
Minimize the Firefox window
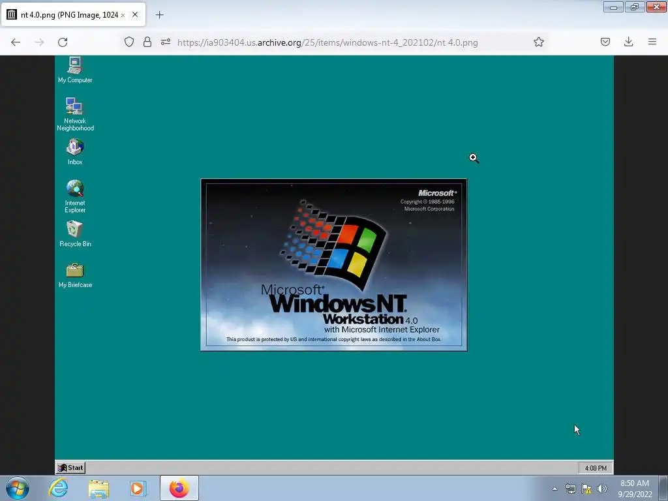pyautogui.click(x=613, y=7)
